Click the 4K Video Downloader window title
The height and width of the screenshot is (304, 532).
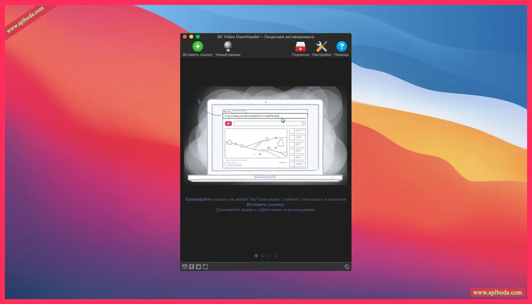[265, 37]
